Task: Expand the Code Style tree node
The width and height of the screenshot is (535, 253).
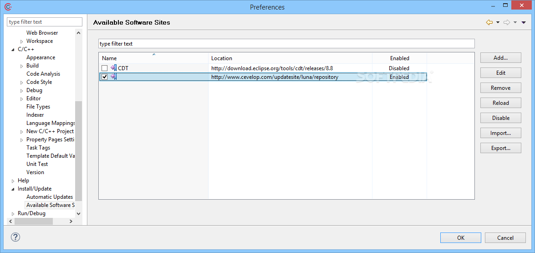Action: tap(22, 83)
